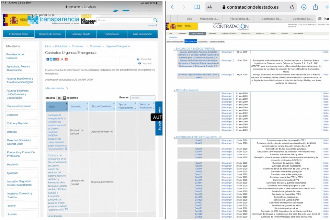330x220 pixels.
Task: Select 'Presidencia del Gobierno' ministry
Action: point(21,56)
